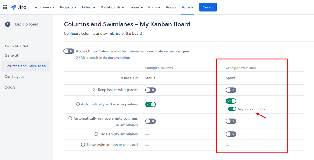Disable the Skip closed sprints toggle
The image size is (314, 160).
[x=232, y=109]
